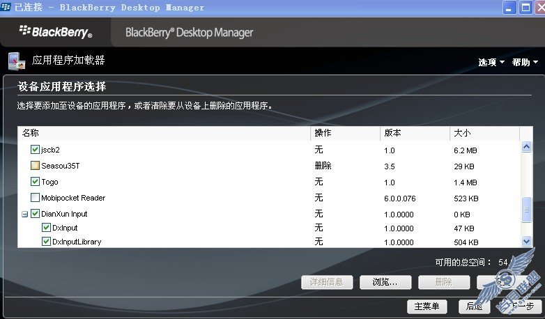Click the 详细信息 button

coord(327,282)
